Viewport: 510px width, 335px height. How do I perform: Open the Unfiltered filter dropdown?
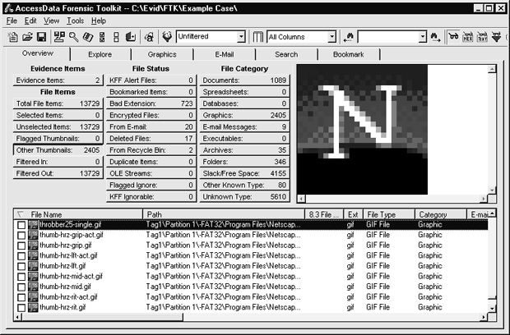tap(241, 37)
